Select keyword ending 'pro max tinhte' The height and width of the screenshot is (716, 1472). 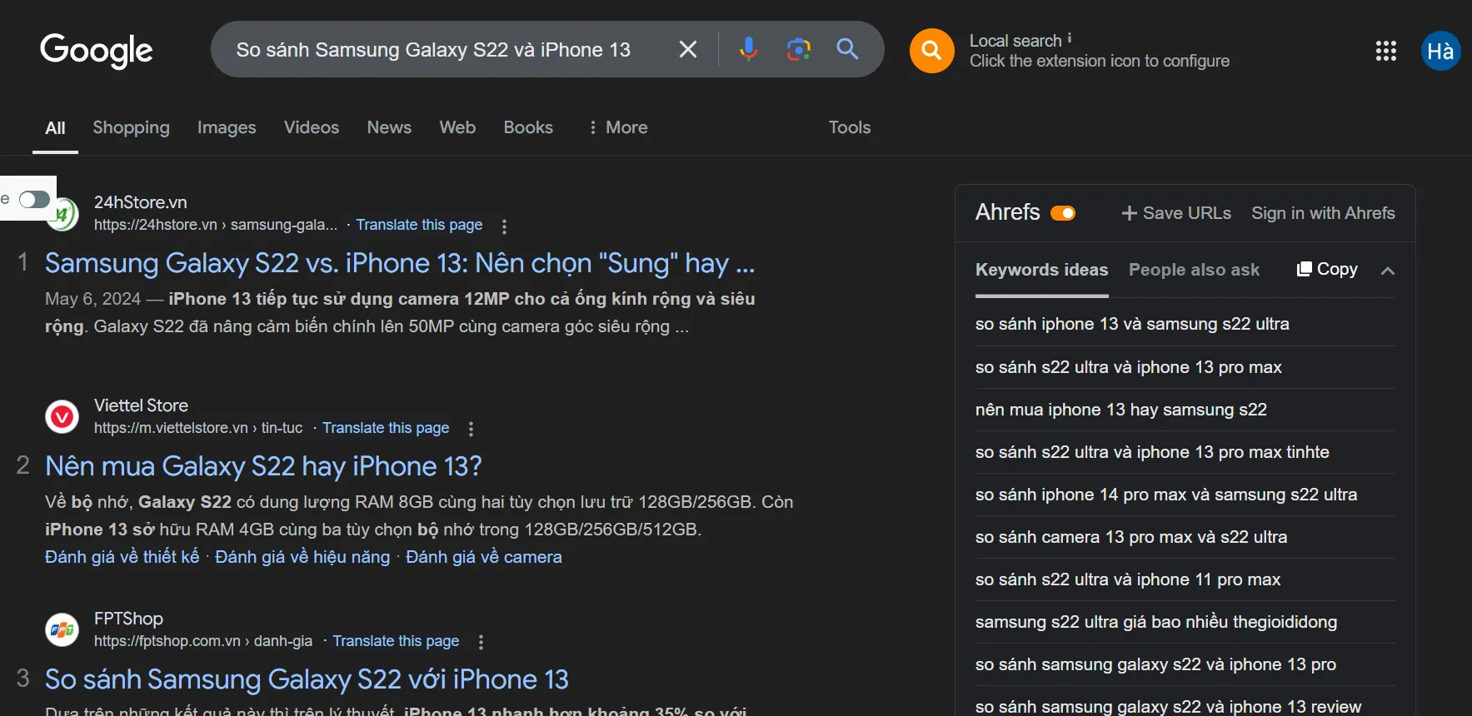tap(1152, 452)
